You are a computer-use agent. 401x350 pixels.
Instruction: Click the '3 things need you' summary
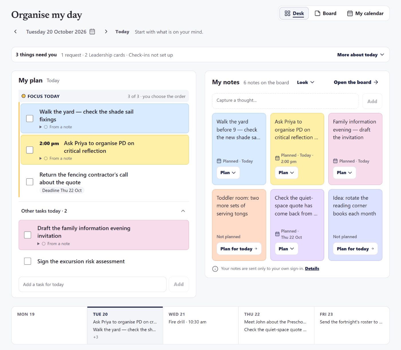tap(36, 55)
